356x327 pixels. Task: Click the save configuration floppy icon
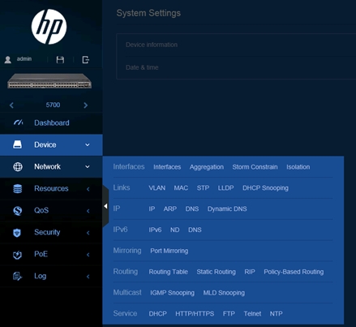point(60,59)
